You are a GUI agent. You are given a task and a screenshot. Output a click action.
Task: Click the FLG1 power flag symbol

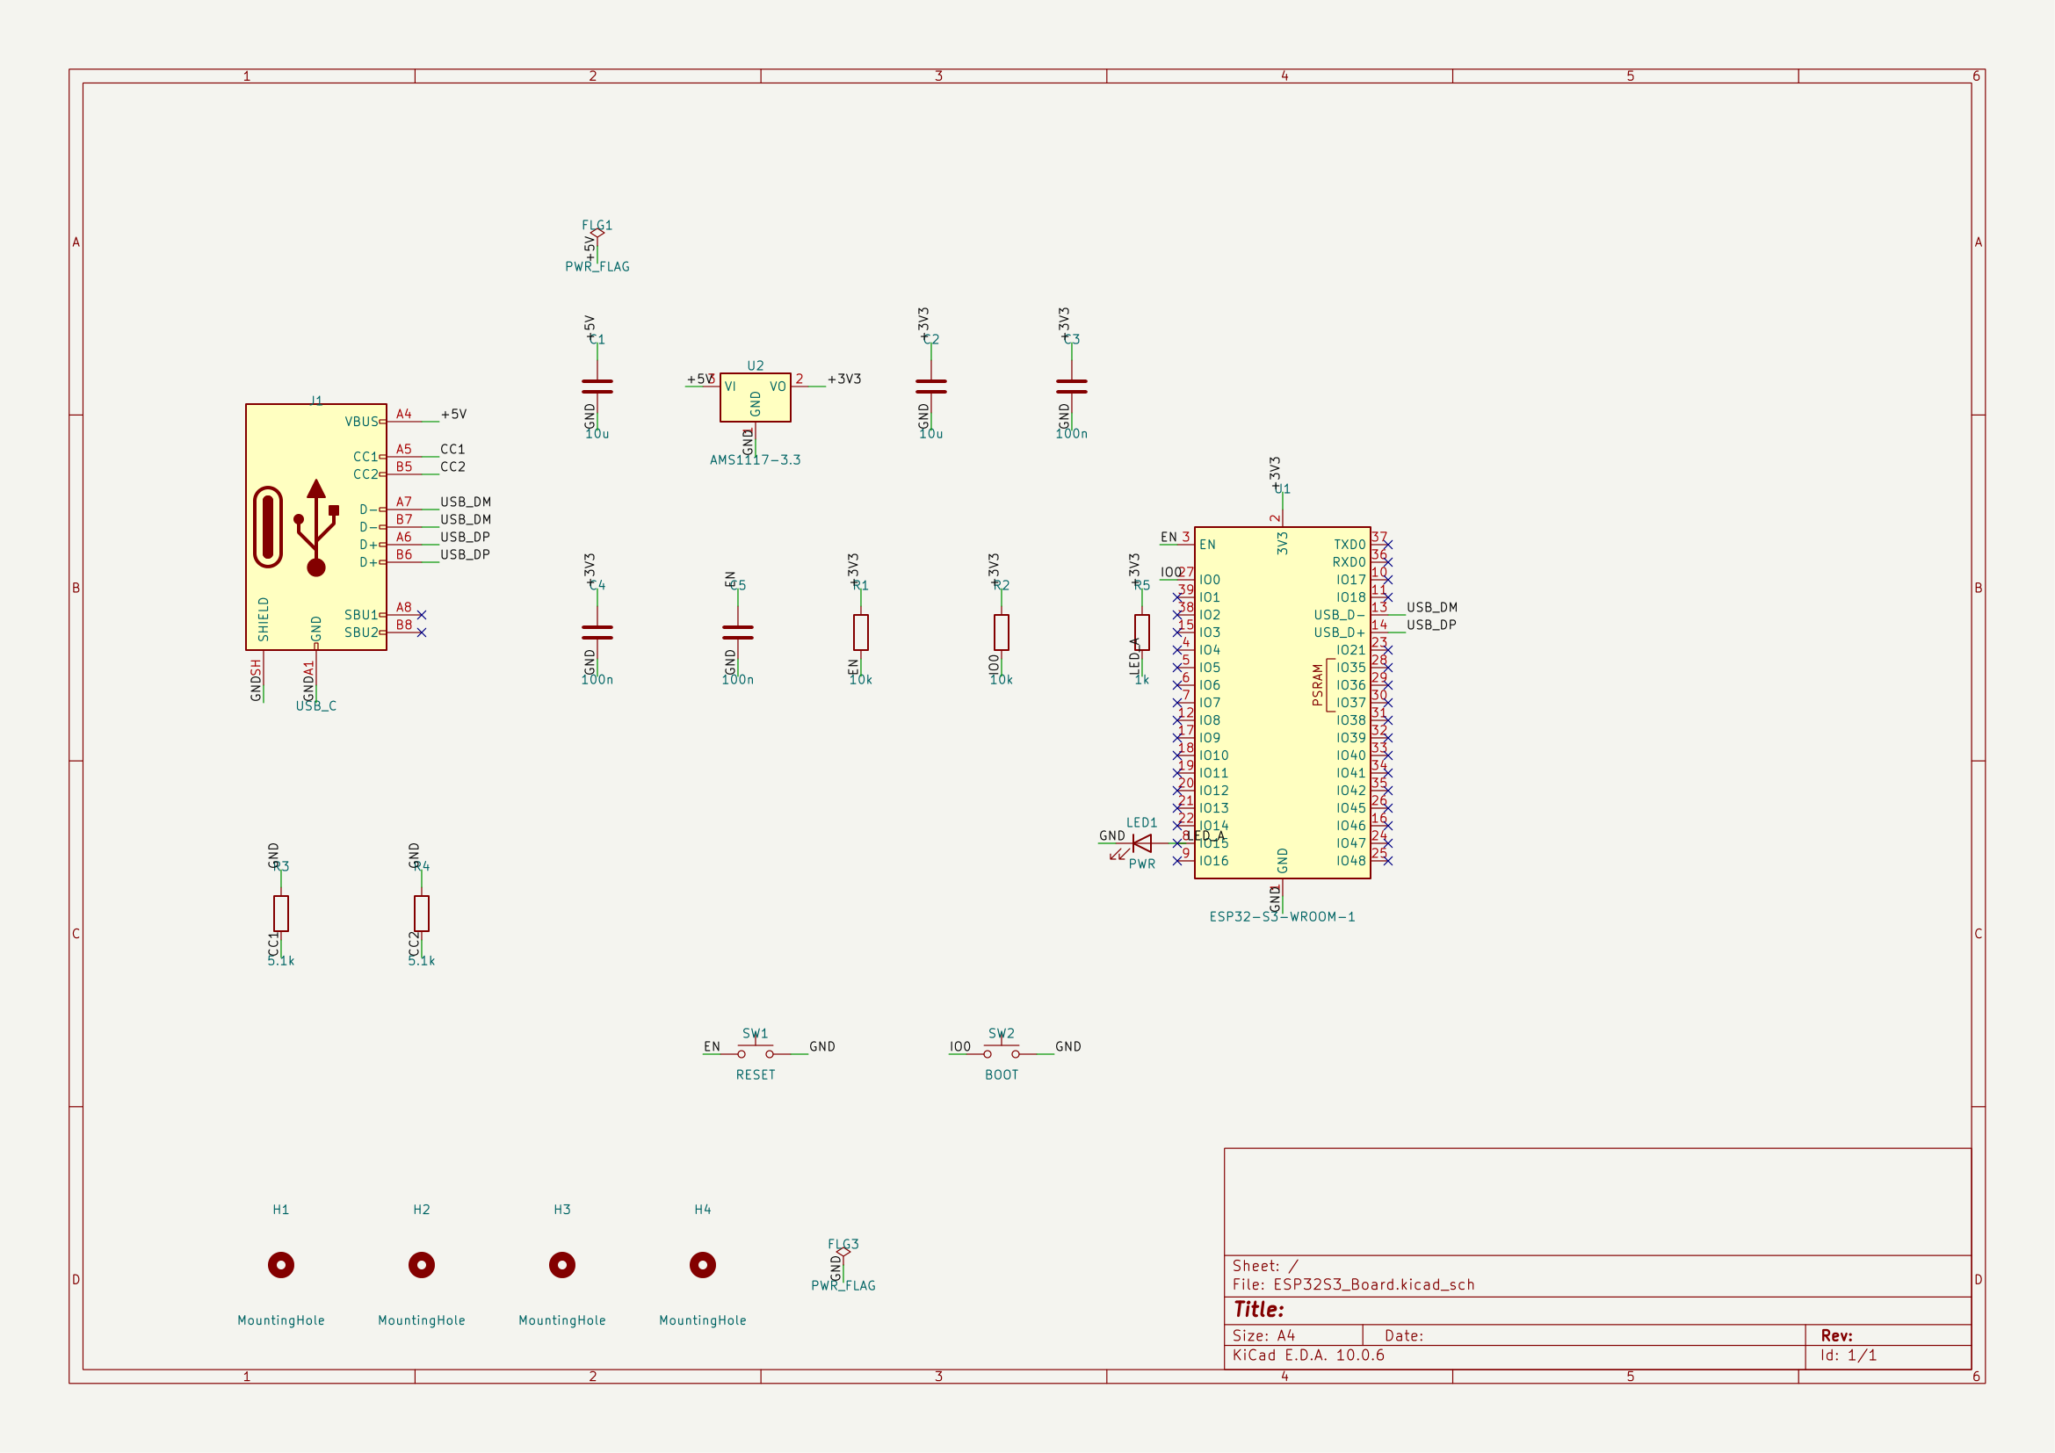(597, 234)
